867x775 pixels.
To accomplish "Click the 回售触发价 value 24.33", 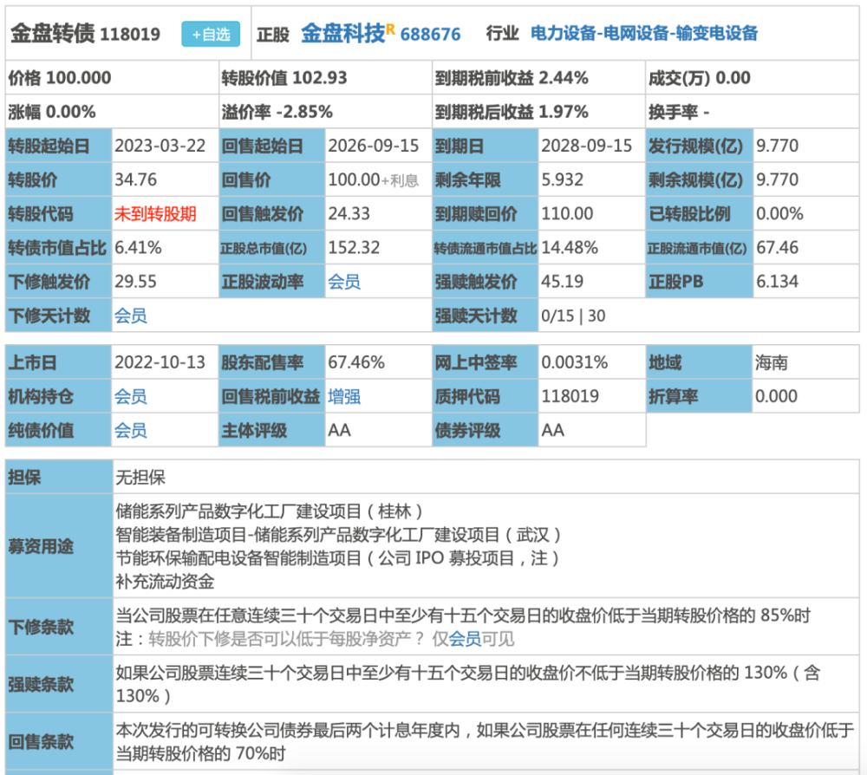I will click(x=349, y=214).
